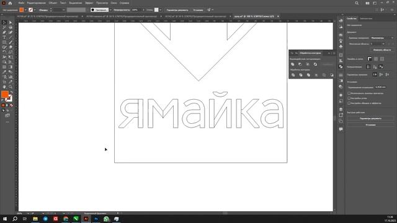
Task: Click the artboards edit button in Properties panel
Action: (x=382, y=50)
